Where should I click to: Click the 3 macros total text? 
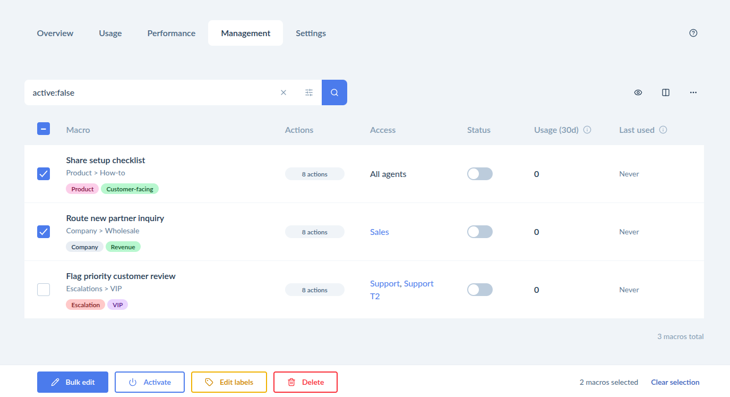pyautogui.click(x=681, y=336)
